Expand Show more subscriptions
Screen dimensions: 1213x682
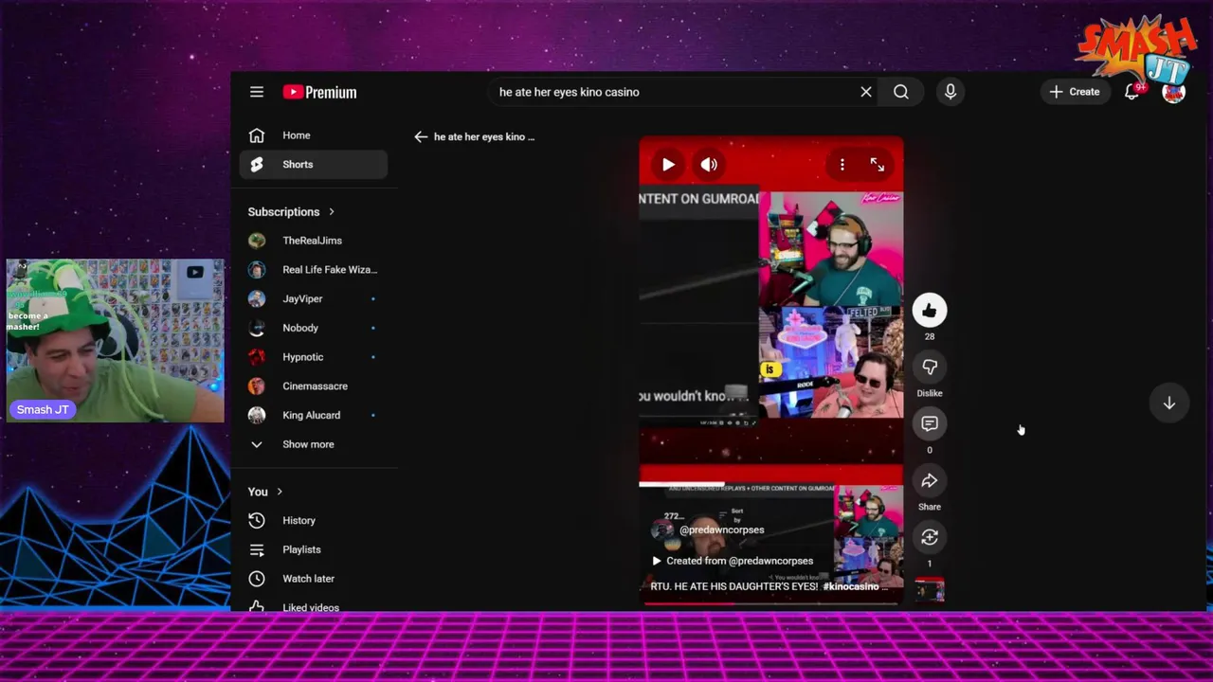(x=314, y=444)
